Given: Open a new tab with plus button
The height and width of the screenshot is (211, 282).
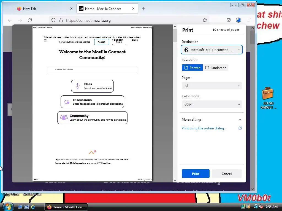Looking at the screenshot, I should point(143,9).
